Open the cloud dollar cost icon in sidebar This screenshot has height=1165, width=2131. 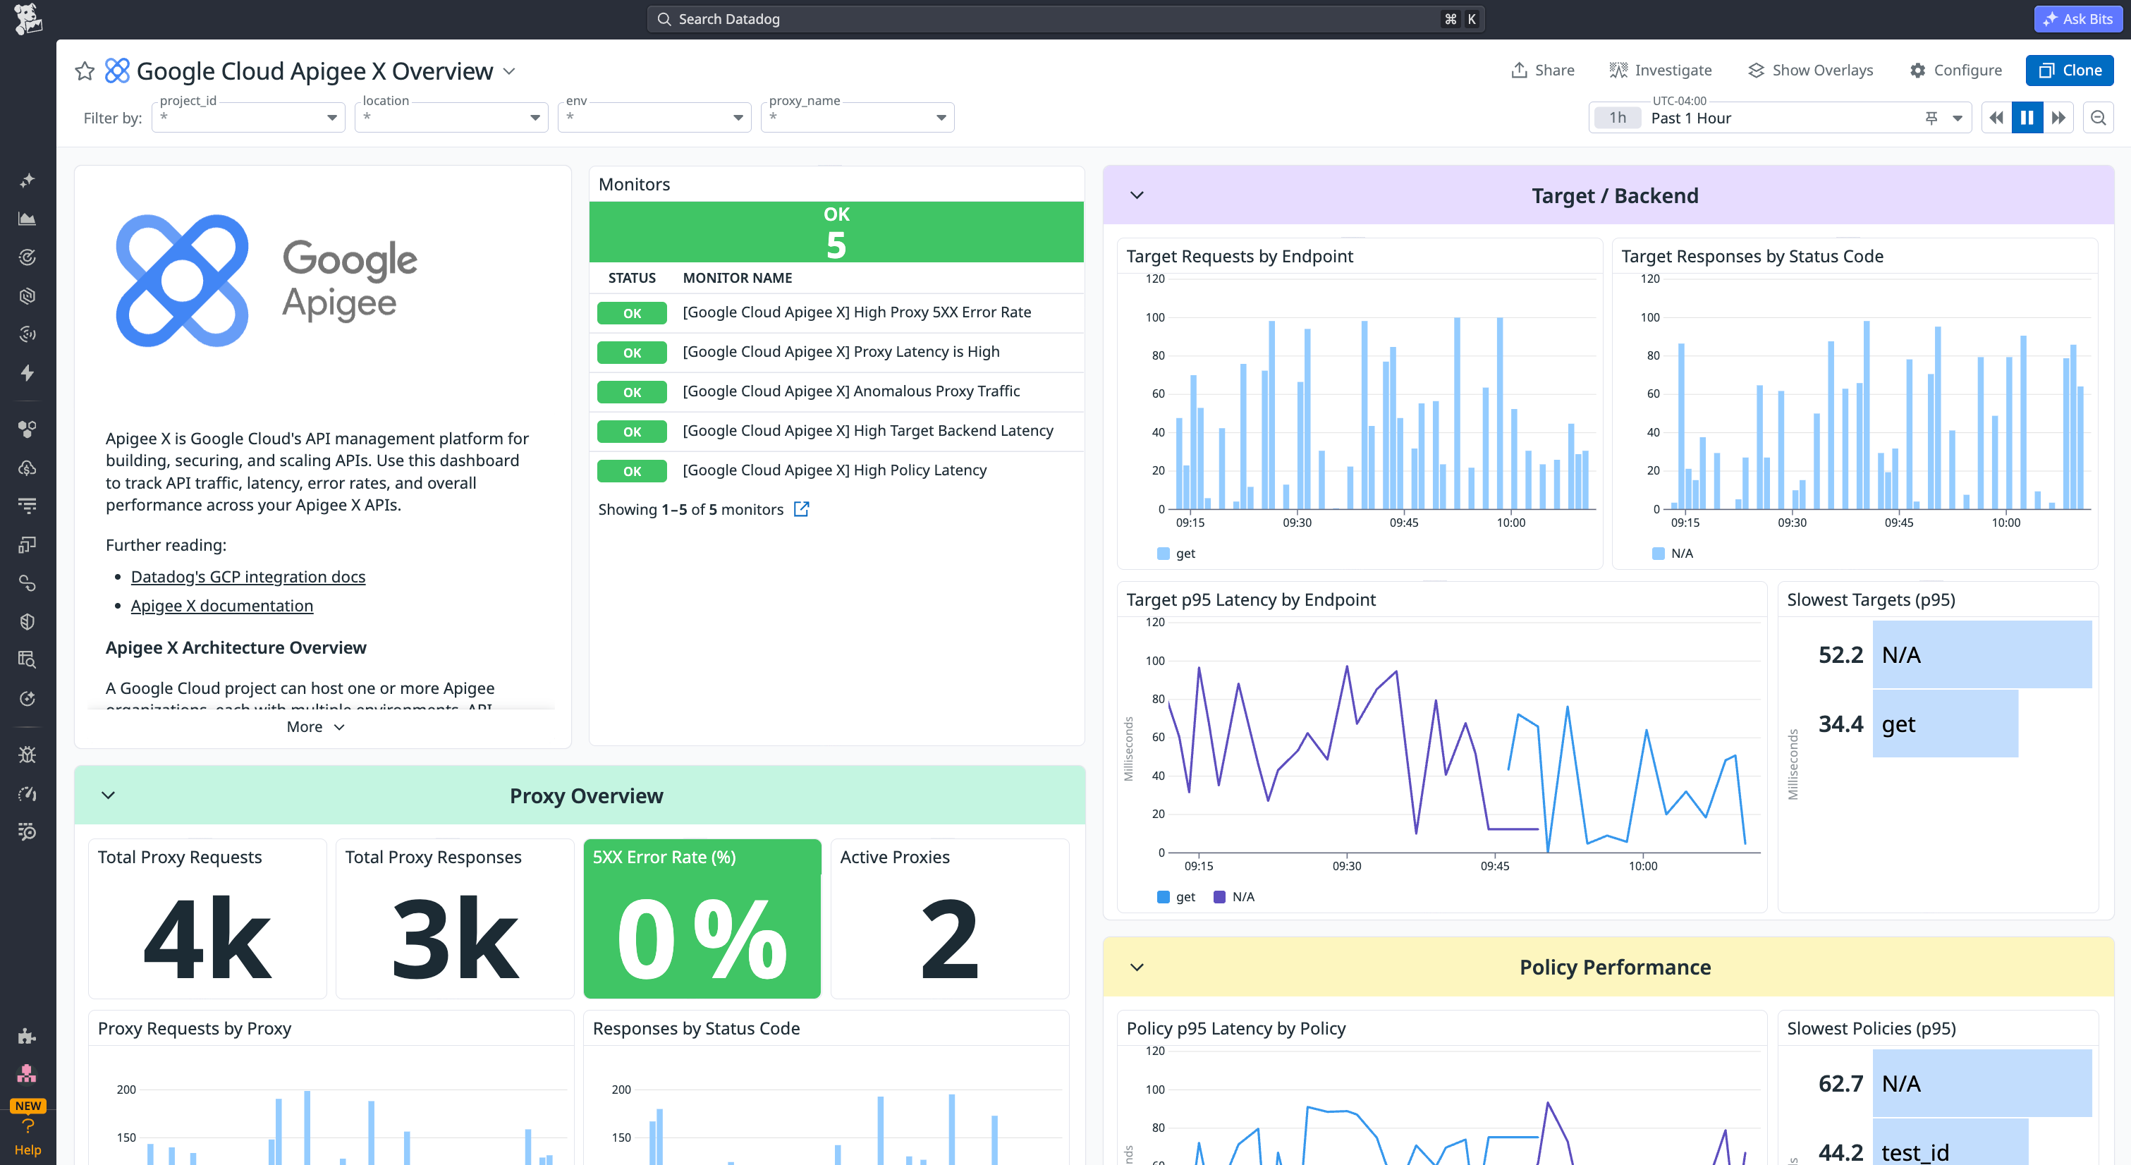pyautogui.click(x=28, y=468)
